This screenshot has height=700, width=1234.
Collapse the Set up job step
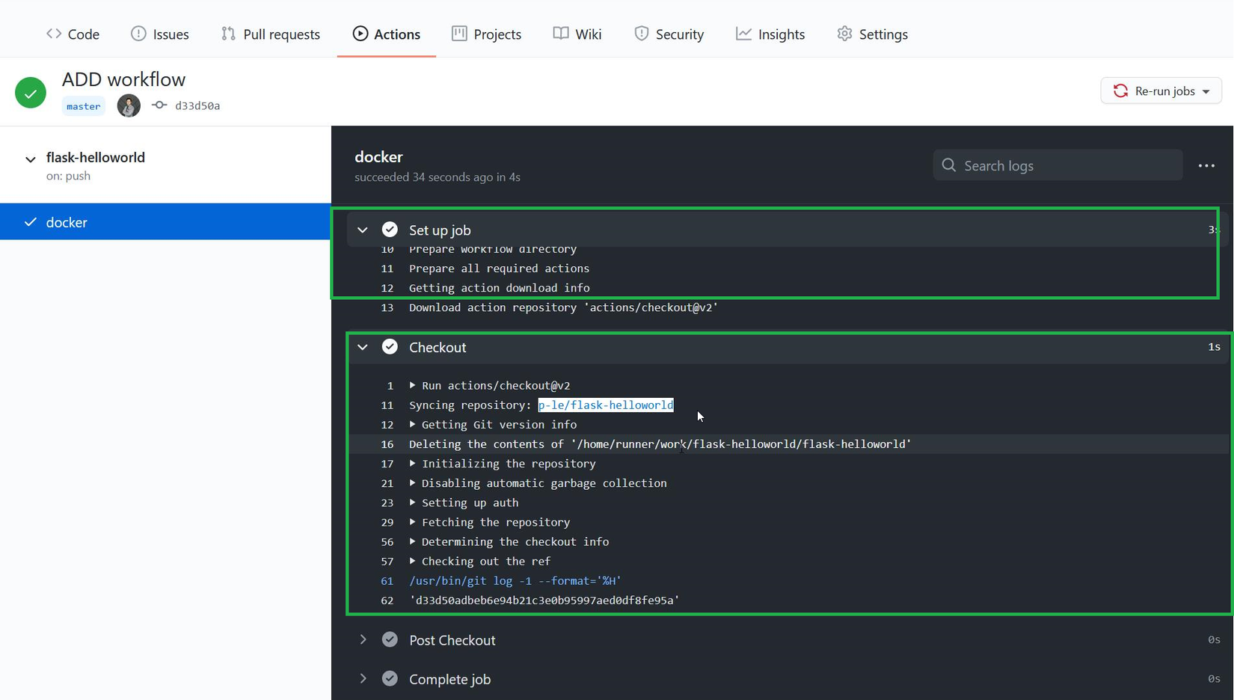point(363,230)
